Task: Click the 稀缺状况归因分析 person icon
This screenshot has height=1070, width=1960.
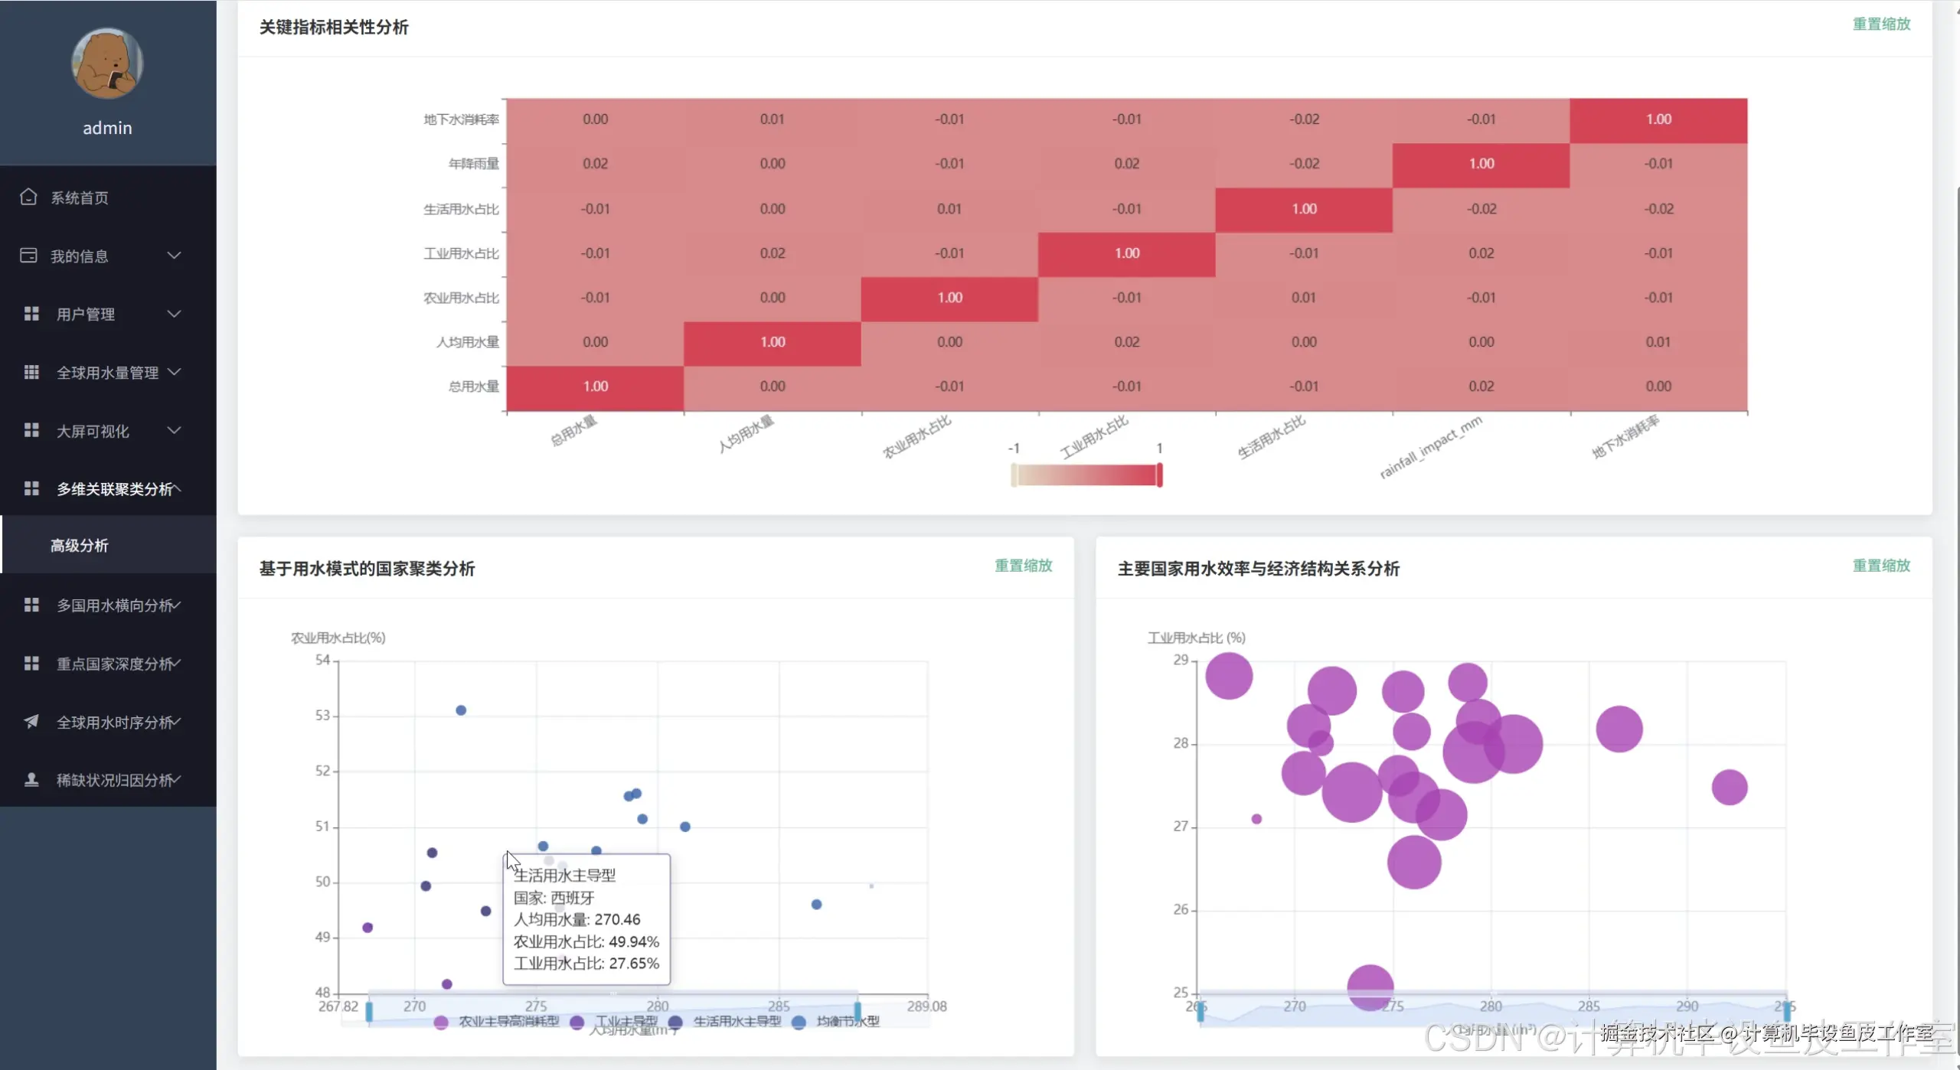Action: (31, 779)
